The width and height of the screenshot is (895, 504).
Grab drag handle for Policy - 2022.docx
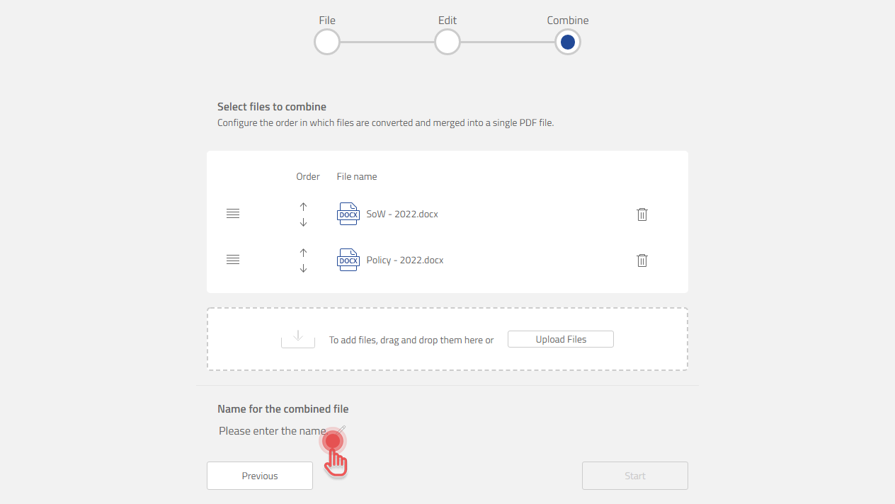[233, 260]
